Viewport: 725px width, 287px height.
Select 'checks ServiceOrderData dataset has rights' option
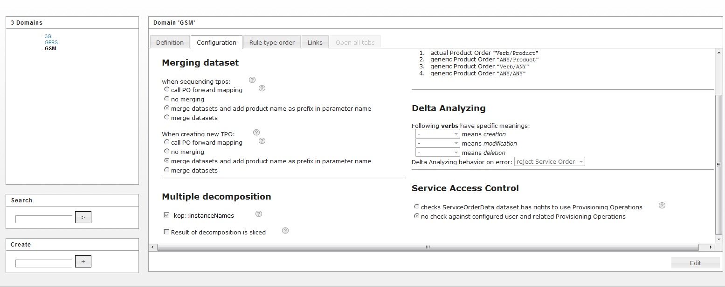point(416,207)
